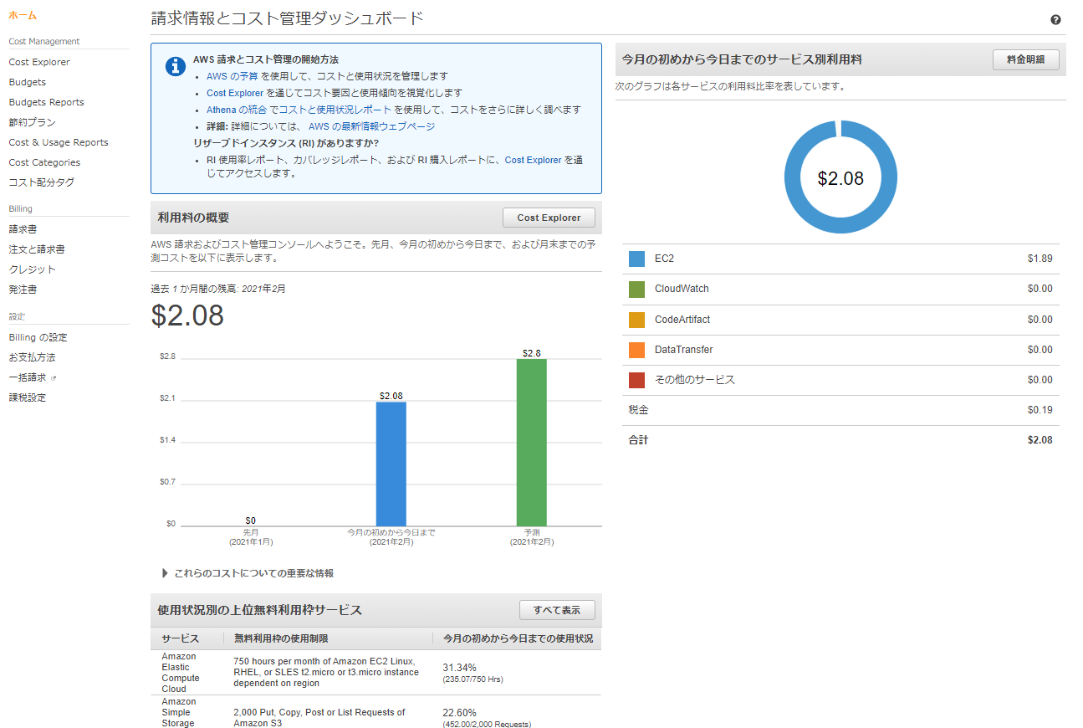Click the blue month-to-date $2.08 bar
This screenshot has width=1083, height=728.
pyautogui.click(x=391, y=464)
